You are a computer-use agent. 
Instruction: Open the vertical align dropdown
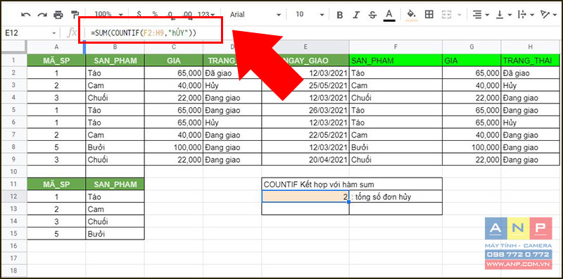504,14
